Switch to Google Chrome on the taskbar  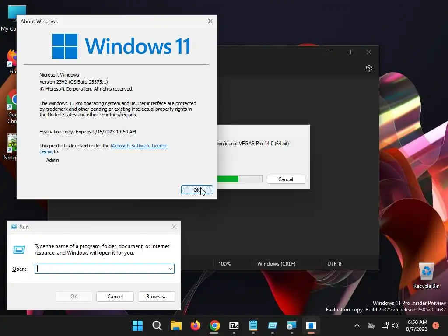click(x=214, y=325)
